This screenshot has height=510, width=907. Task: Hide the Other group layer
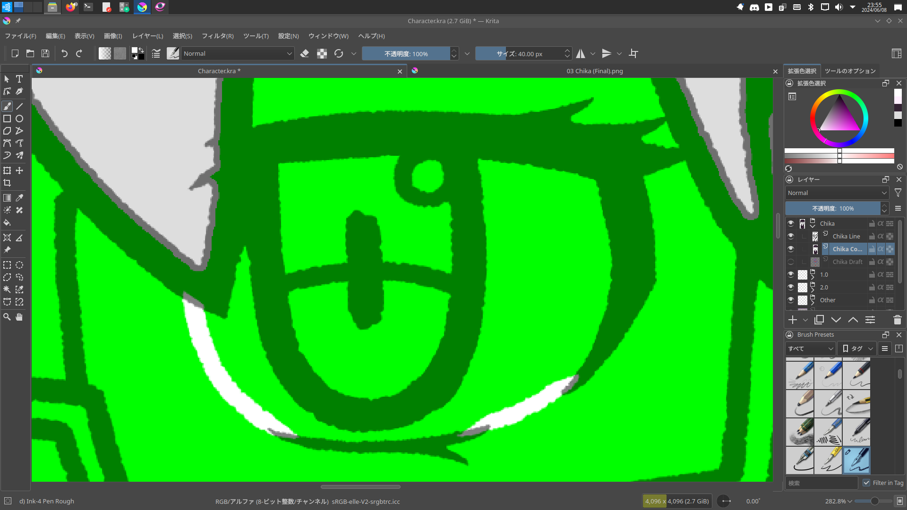click(x=791, y=300)
